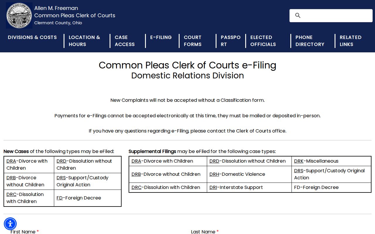Click the Domestic Relations Division subheading
The height and width of the screenshot is (234, 375).
tap(187, 75)
